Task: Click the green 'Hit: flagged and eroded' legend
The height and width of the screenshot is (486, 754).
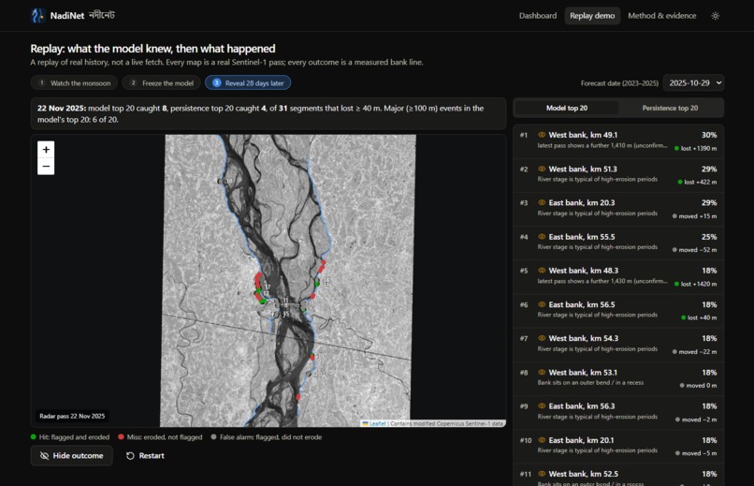Action: tap(70, 437)
